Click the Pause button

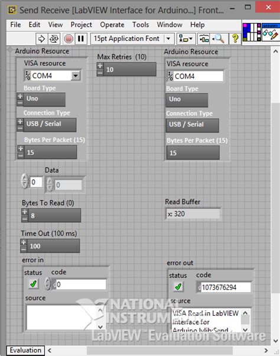pyautogui.click(x=81, y=39)
